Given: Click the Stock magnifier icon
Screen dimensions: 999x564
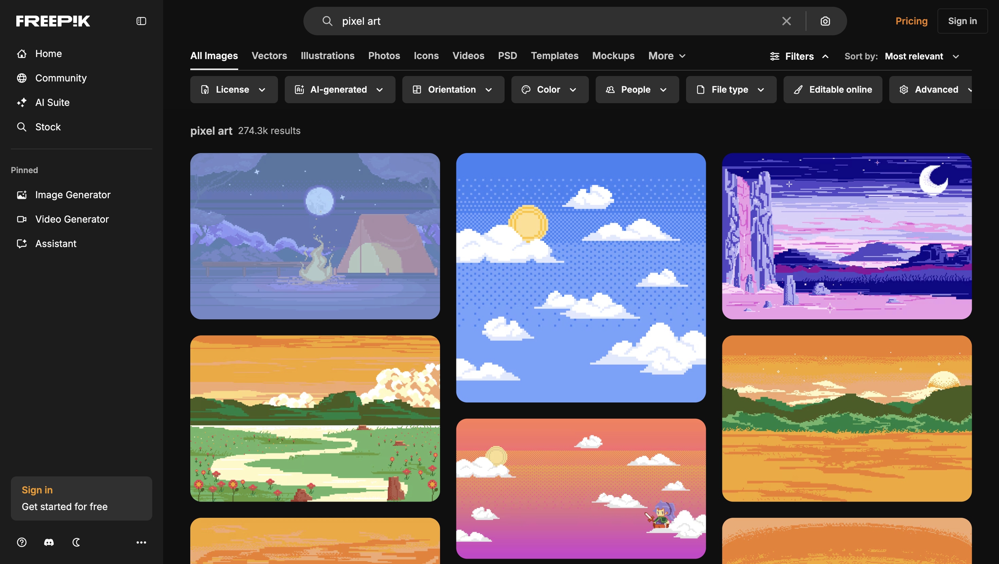Looking at the screenshot, I should [x=22, y=127].
